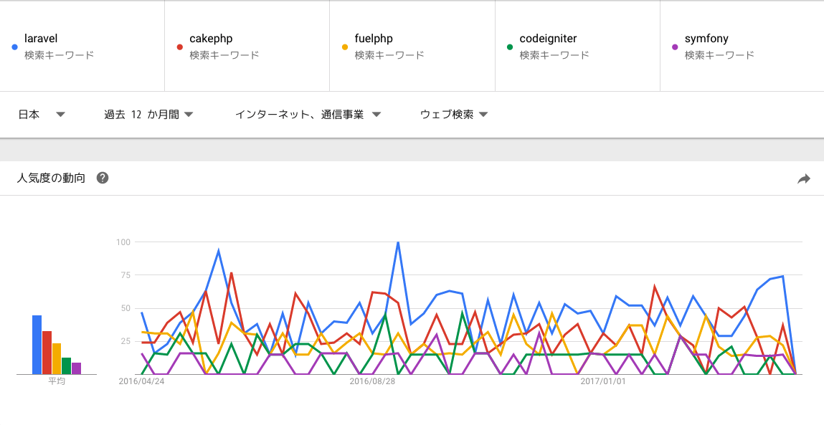The image size is (824, 425).
Task: Click the 2016/04/24 axis date label
Action: pyautogui.click(x=142, y=381)
